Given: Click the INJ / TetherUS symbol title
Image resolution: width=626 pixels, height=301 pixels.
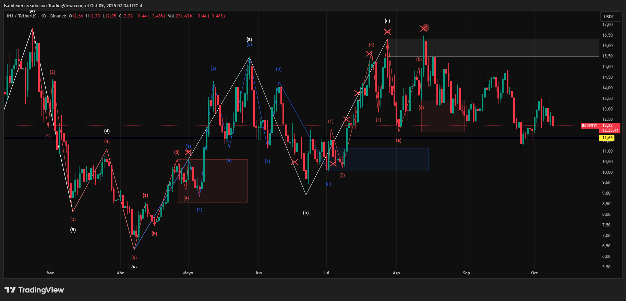Looking at the screenshot, I should [21, 16].
